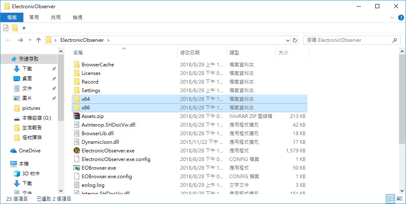The width and height of the screenshot is (406, 204).
Task: Switch to details view layout
Action: (x=390, y=199)
